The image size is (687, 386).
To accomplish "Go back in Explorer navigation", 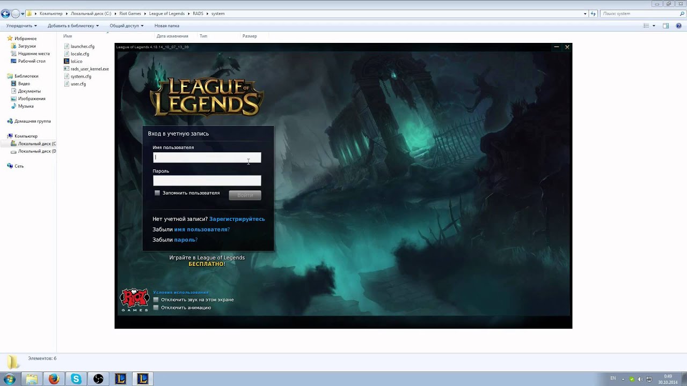I will click(5, 13).
